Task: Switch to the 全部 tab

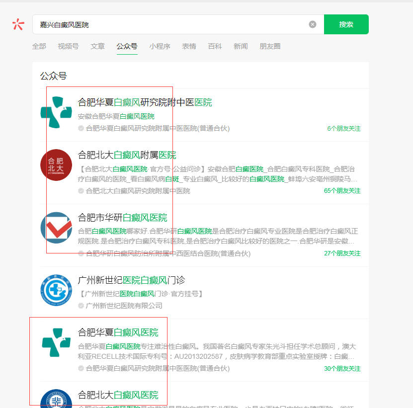Action: 39,46
